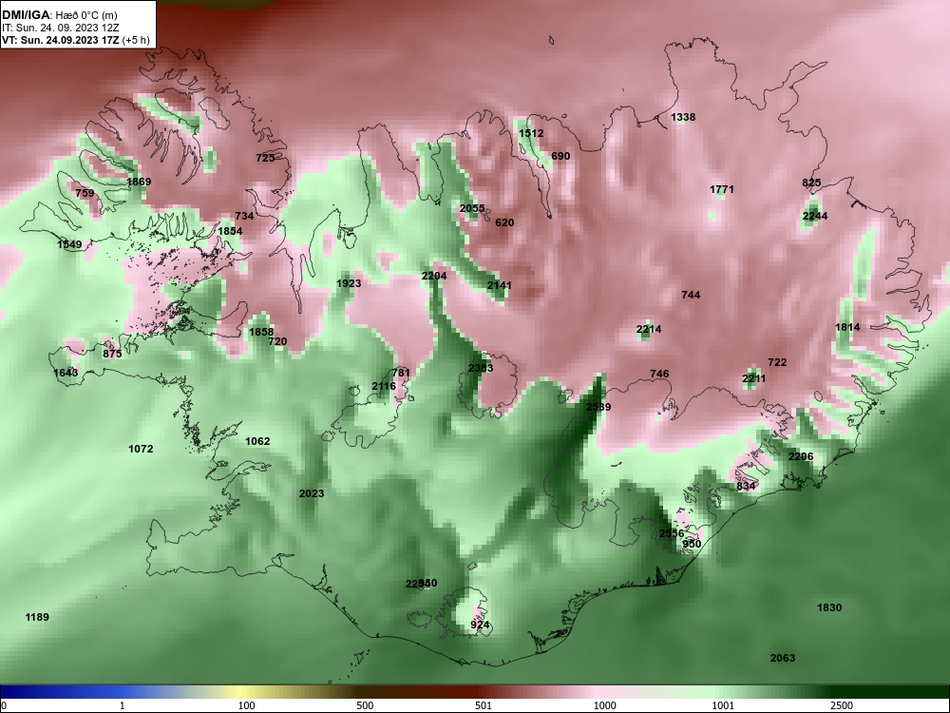Click the map value 2211
The width and height of the screenshot is (950, 713).
(x=753, y=378)
